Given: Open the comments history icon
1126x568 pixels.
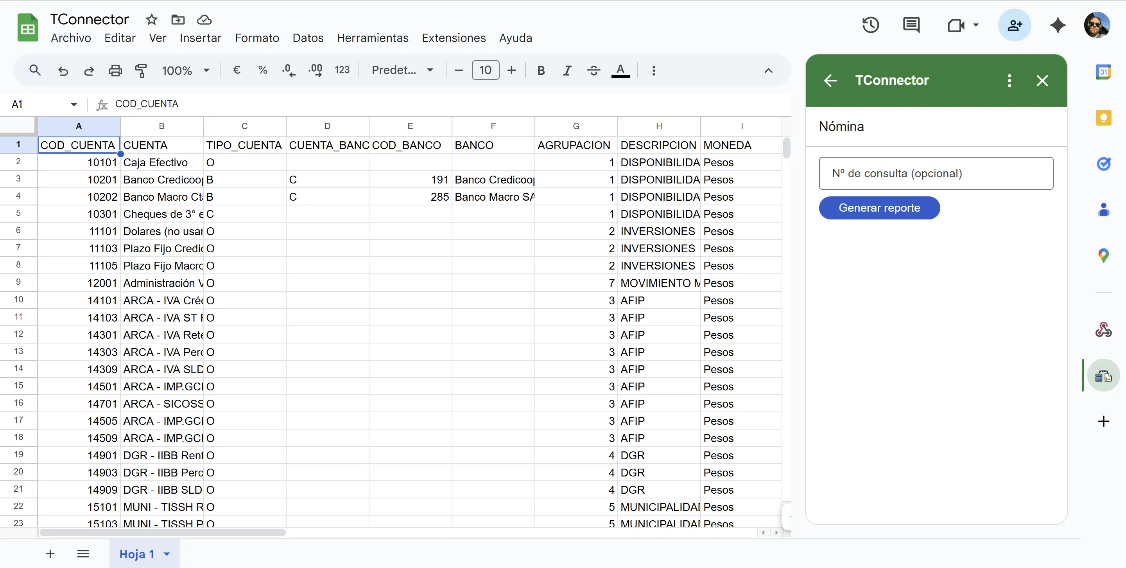Looking at the screenshot, I should 911,25.
